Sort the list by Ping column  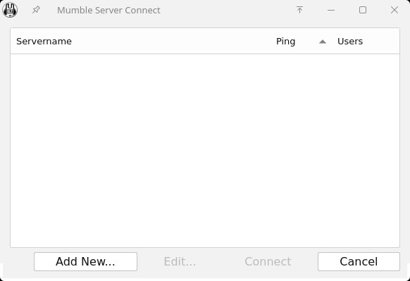click(285, 42)
